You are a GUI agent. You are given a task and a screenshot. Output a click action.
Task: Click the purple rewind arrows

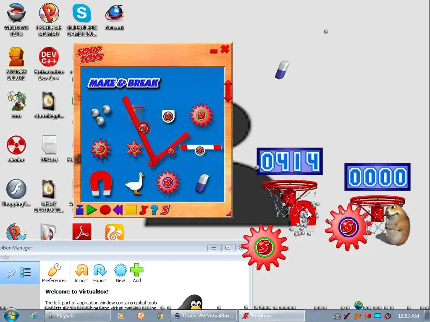[118, 210]
